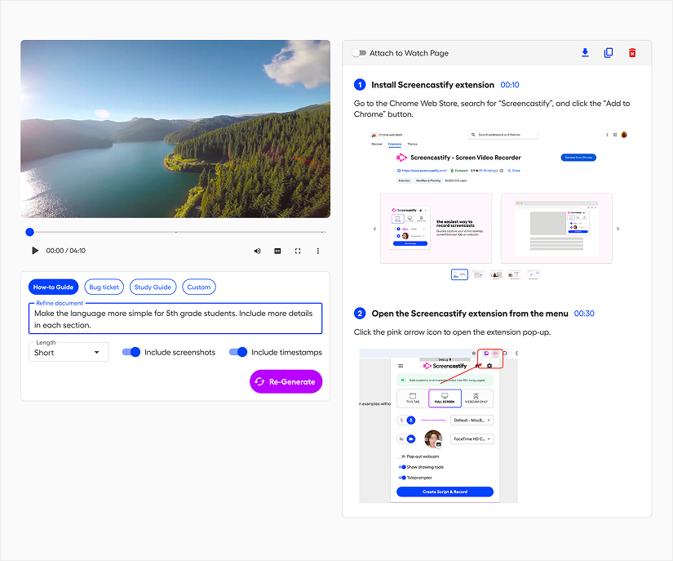673x561 pixels.
Task: Select the How-to Guide tab
Action: 53,287
